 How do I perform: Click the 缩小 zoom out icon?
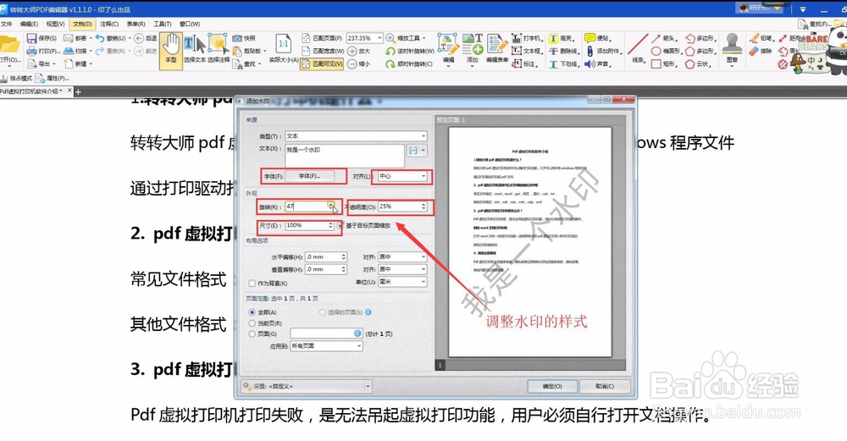[352, 63]
